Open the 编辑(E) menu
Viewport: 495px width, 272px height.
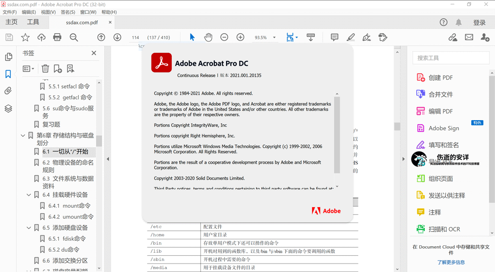[29, 12]
